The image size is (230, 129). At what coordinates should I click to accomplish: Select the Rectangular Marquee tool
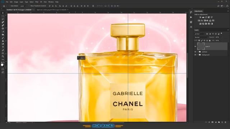click(x=3, y=16)
